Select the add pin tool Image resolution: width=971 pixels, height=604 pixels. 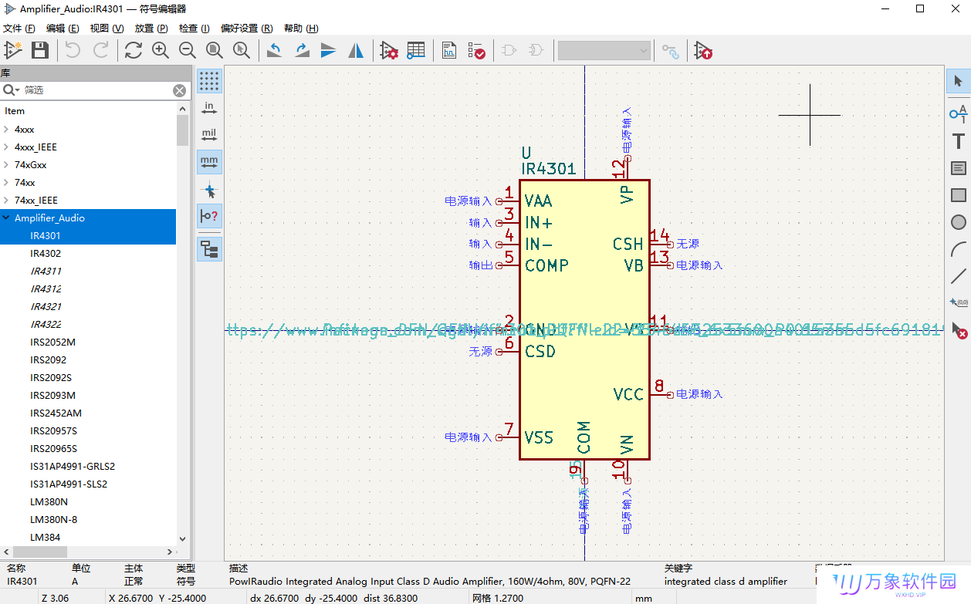click(959, 113)
